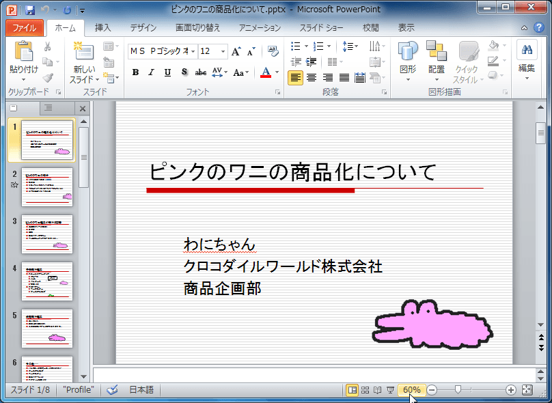
Task: Click the Undo icon in quick access toolbar
Action: point(45,10)
